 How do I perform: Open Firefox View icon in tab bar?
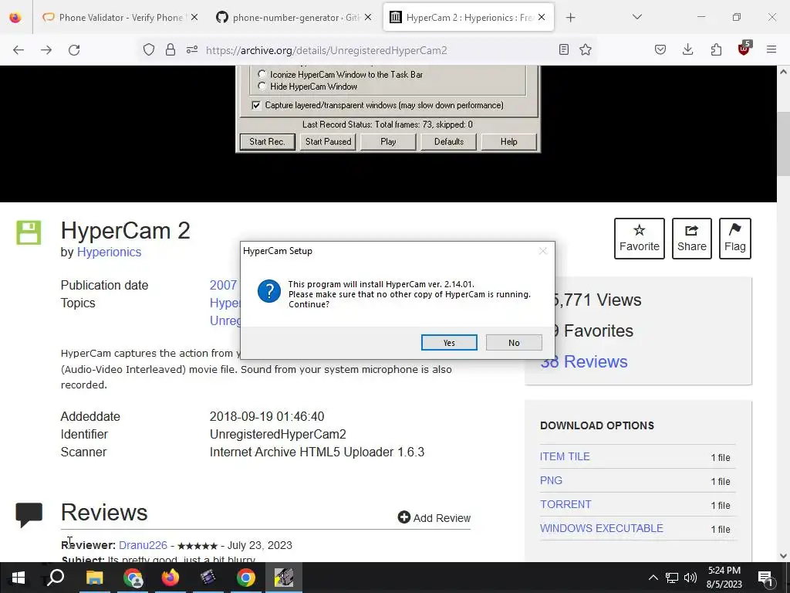[x=15, y=17]
